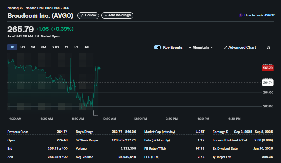Follow Broadcom Inc. stock
Viewport: 281px width, 163px height.
pos(88,15)
